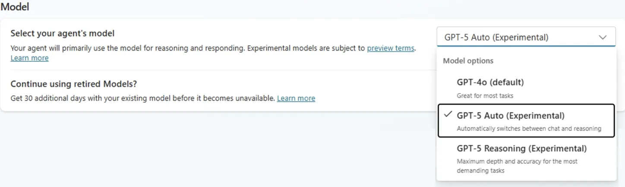
Task: Click the "Maximum depth and accuracy" description
Action: (x=517, y=162)
